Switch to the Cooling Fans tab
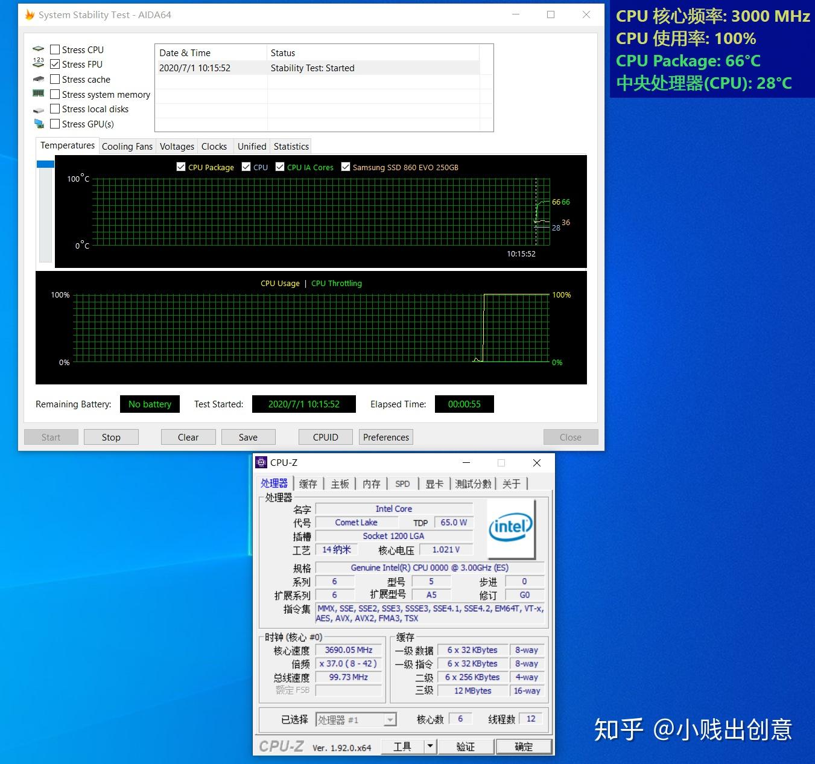Image resolution: width=815 pixels, height=764 pixels. pyautogui.click(x=127, y=146)
